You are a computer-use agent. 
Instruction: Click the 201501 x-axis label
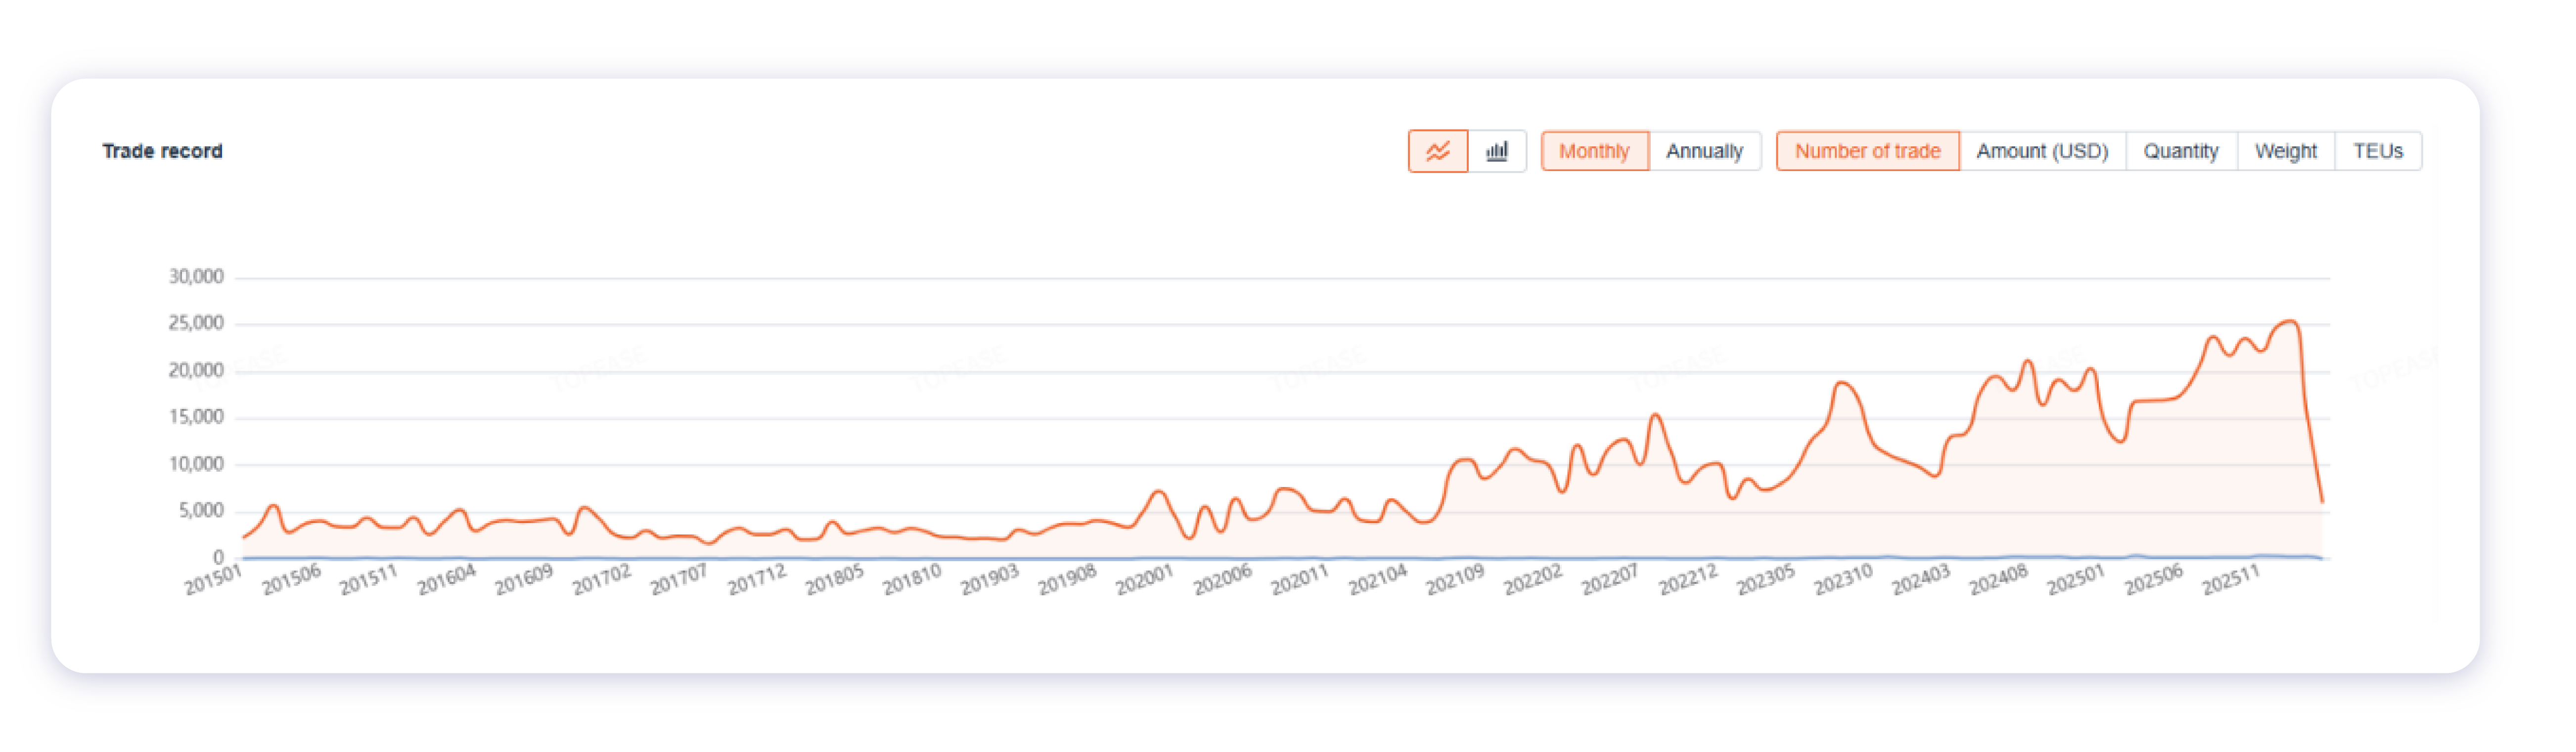213,580
